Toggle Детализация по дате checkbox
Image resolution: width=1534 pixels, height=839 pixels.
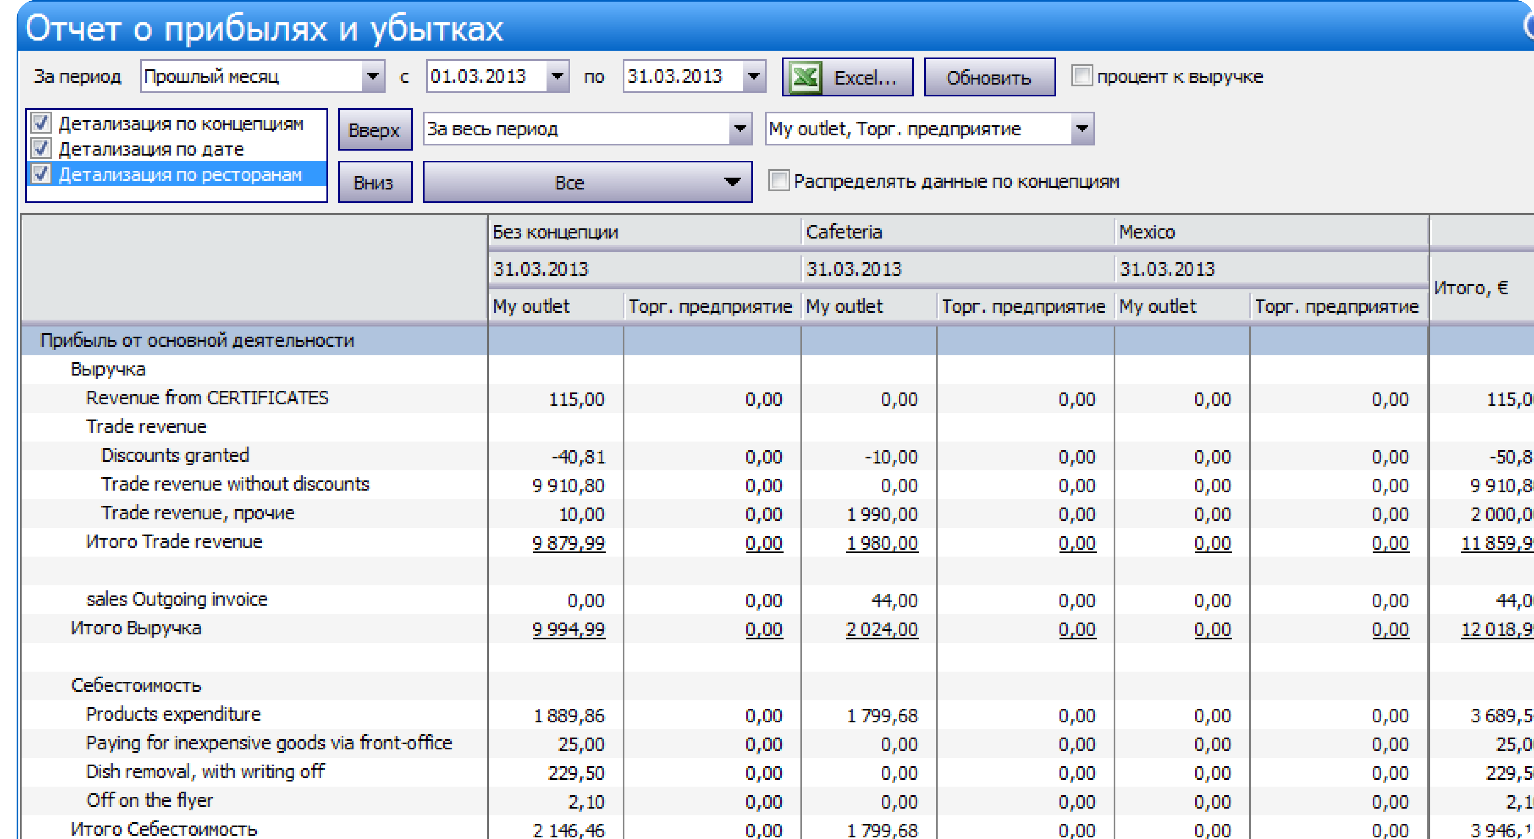tap(41, 149)
